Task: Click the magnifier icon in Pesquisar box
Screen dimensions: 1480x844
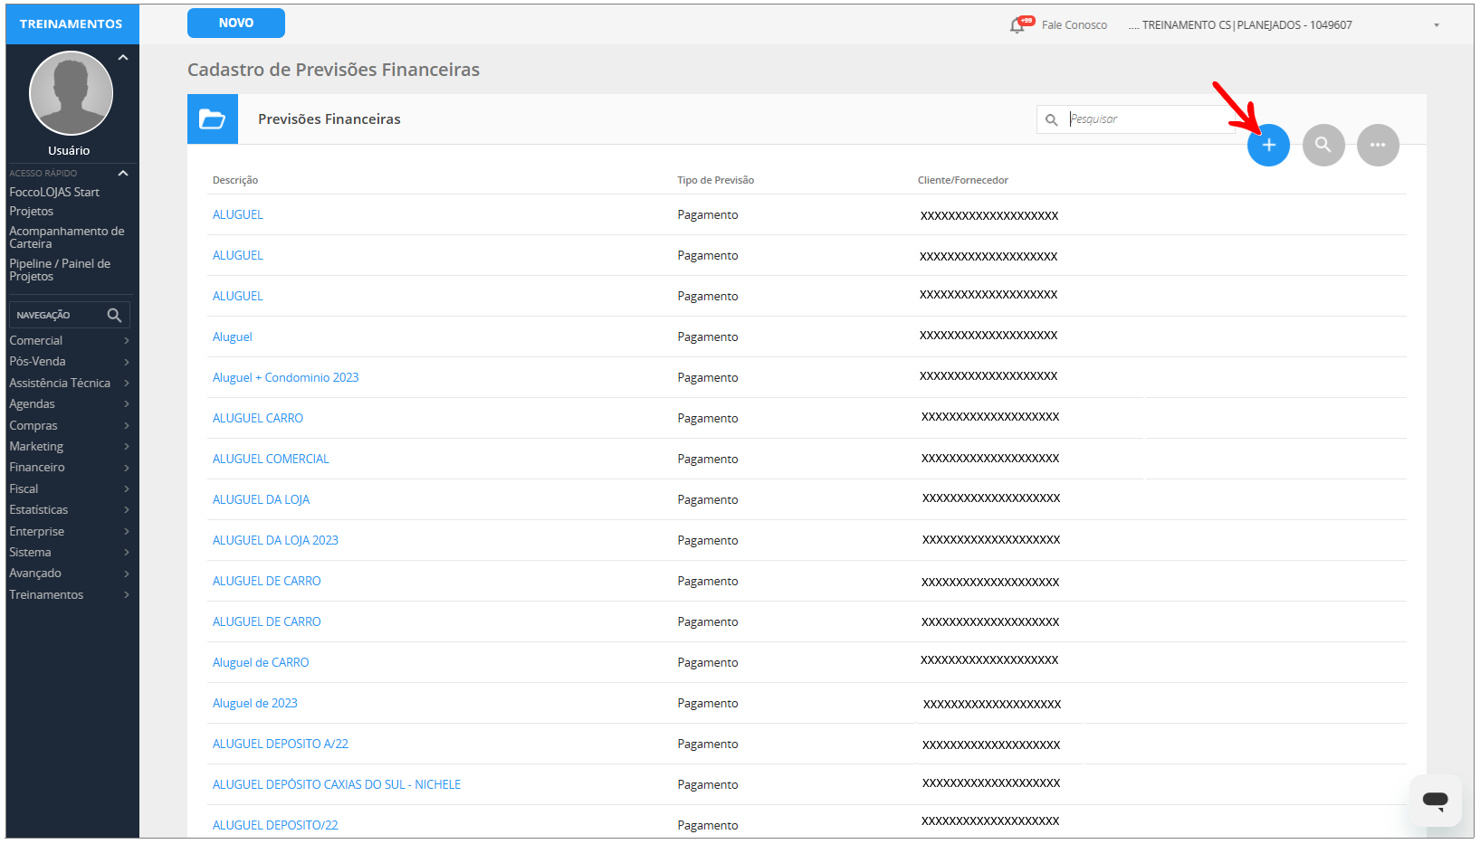Action: [x=1051, y=119]
